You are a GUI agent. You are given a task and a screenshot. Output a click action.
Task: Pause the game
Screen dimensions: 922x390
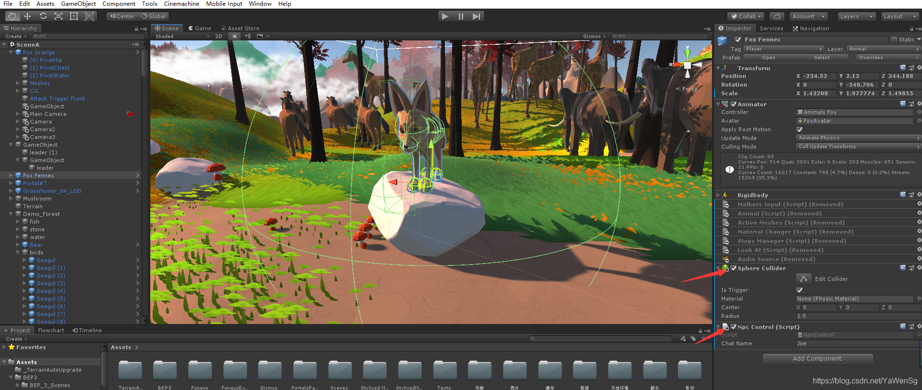coord(461,16)
